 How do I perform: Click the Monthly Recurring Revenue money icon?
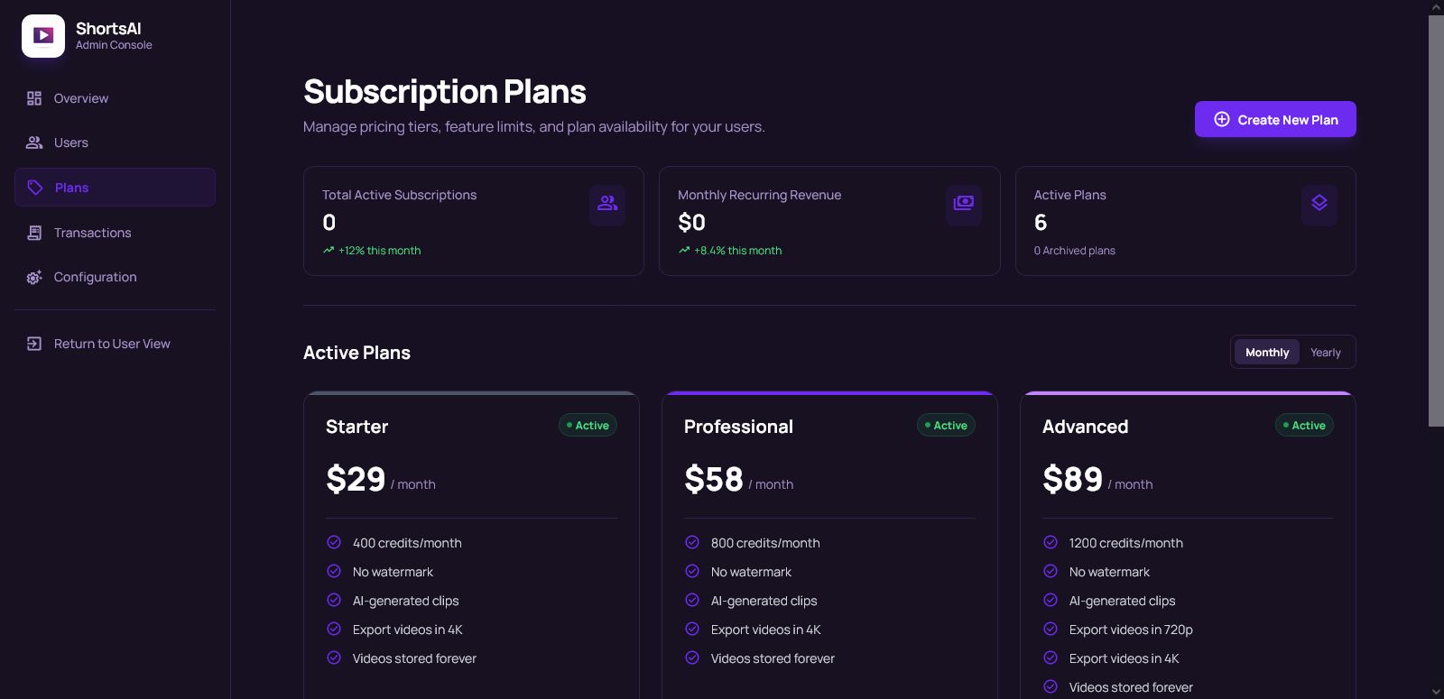pyautogui.click(x=964, y=204)
